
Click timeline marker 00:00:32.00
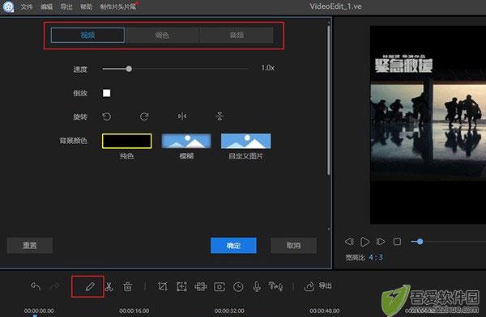pyautogui.click(x=229, y=311)
